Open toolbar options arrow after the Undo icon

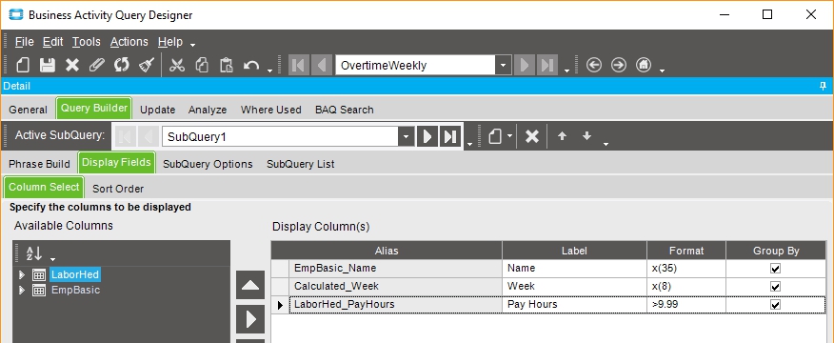[x=269, y=70]
